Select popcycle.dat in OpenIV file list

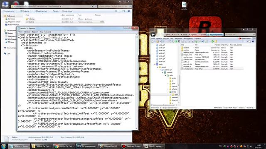click(x=187, y=64)
